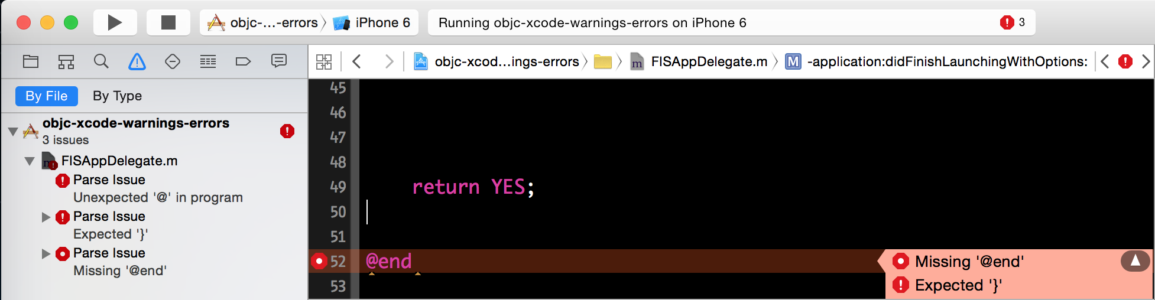Screen dimensions: 1155x300
Task: Click the Stop button
Action: pos(168,22)
